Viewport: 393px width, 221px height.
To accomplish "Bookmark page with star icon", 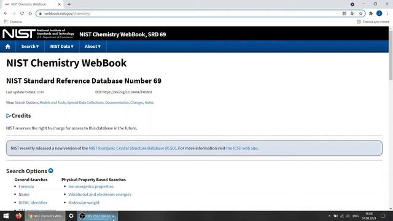I will tap(360, 14).
